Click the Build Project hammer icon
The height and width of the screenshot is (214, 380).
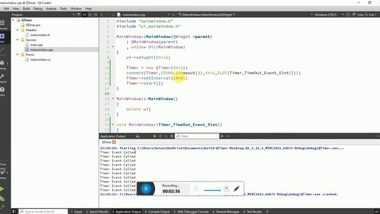(2, 207)
